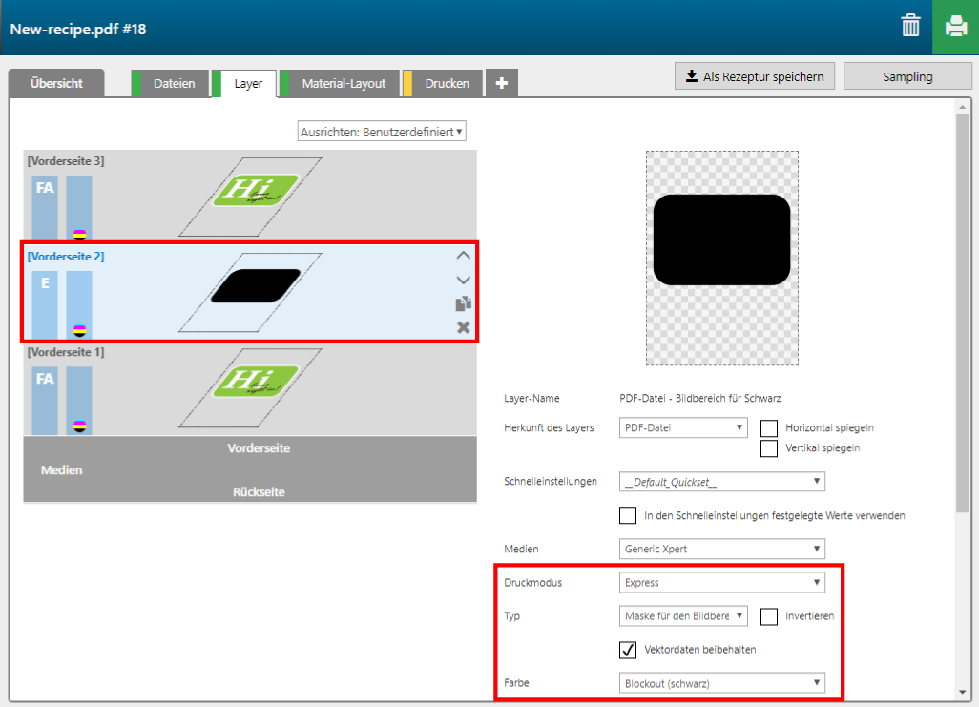Enable Horizontal spiegeln checkbox

tap(768, 428)
